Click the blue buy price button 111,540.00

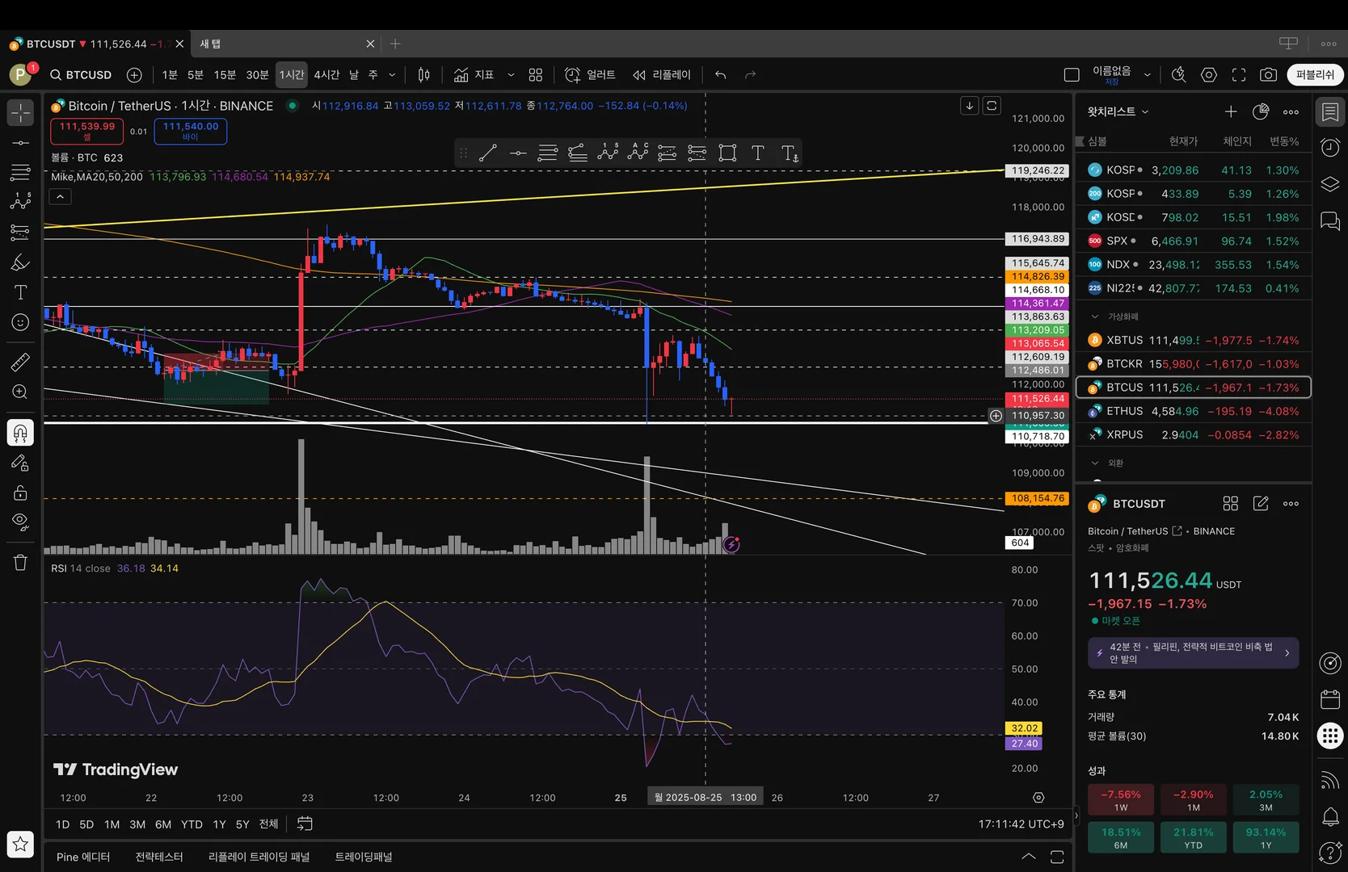tap(191, 131)
